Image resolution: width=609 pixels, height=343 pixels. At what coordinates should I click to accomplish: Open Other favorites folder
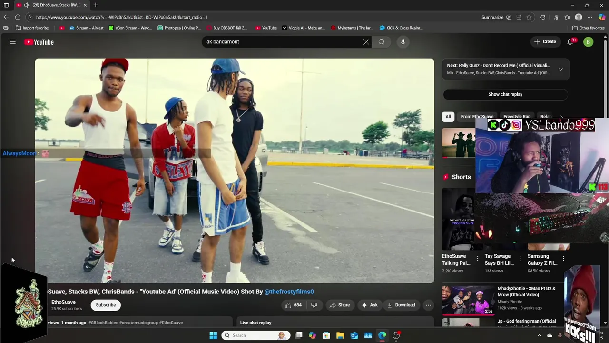589,28
